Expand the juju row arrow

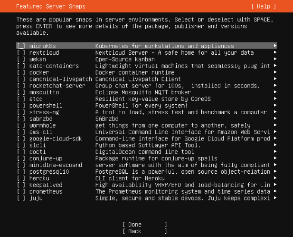click(275, 197)
